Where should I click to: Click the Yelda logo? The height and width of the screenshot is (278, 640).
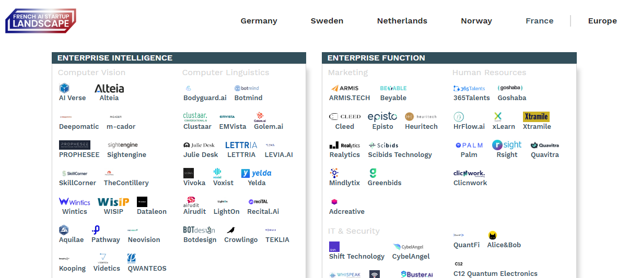[x=256, y=173]
